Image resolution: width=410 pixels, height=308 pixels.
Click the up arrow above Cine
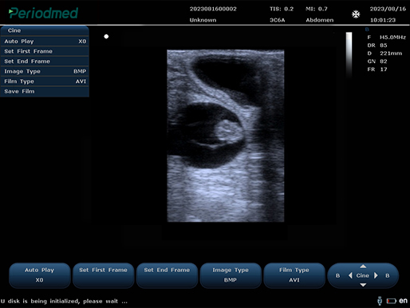(363, 267)
